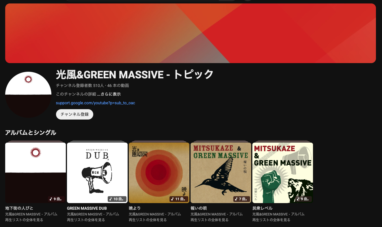Click the 7 曲 song count badge
This screenshot has width=382, height=227.
coord(242,199)
